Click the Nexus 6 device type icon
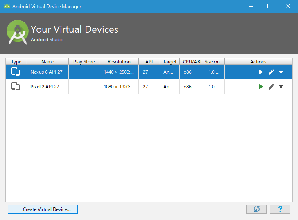Viewport: 298px width, 220px height. 16,72
